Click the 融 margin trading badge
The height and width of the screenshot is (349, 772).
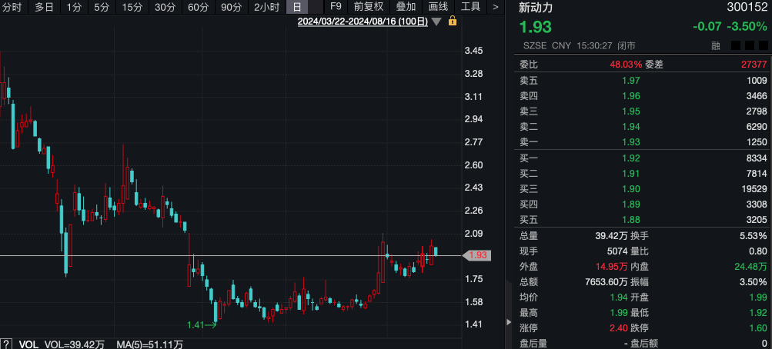(x=715, y=46)
